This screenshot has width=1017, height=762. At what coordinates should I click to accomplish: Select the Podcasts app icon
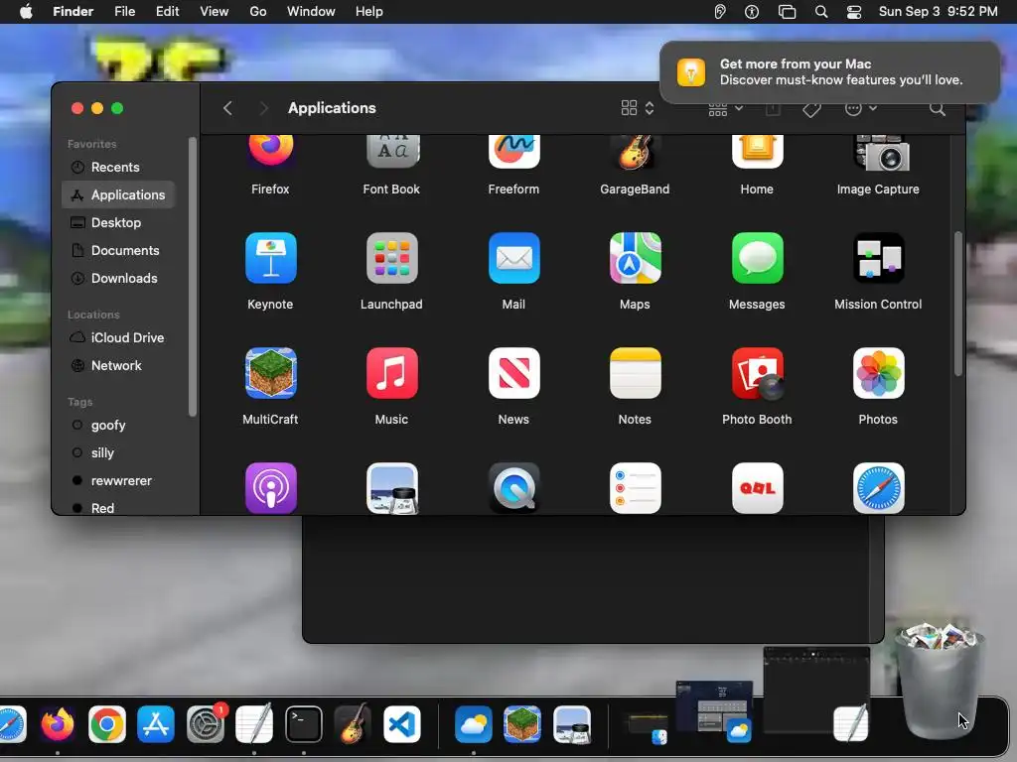(x=270, y=488)
